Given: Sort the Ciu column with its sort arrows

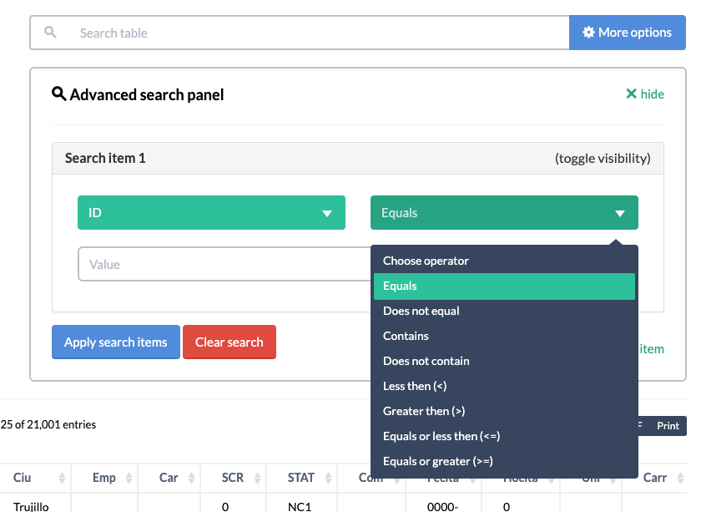Looking at the screenshot, I should coord(63,478).
